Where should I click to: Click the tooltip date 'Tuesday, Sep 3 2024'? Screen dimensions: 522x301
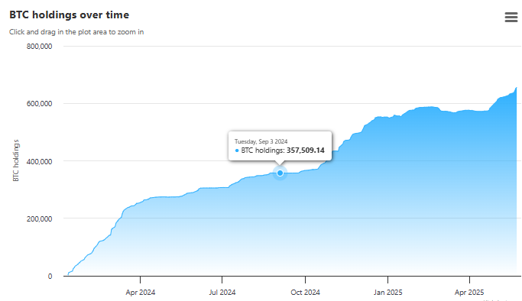tap(261, 141)
